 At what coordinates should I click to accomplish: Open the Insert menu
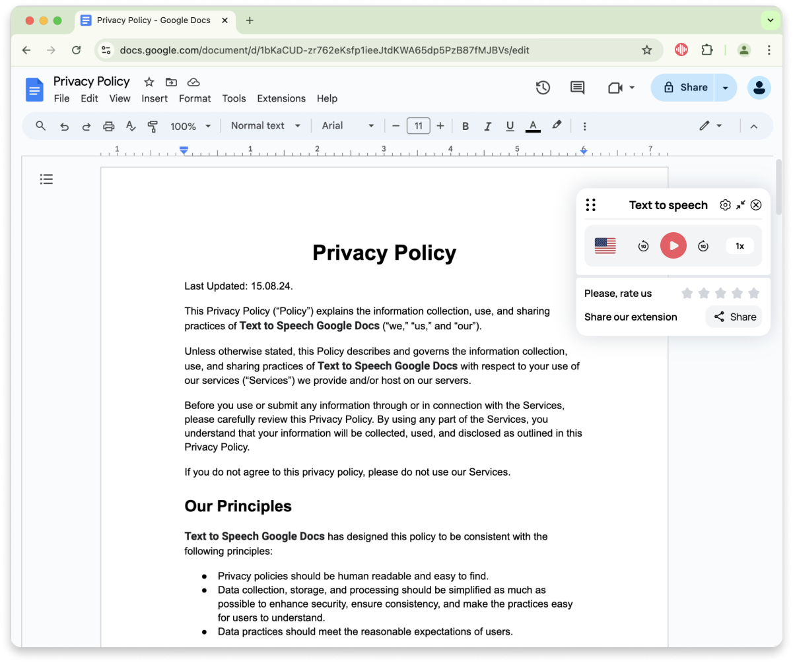pos(155,98)
